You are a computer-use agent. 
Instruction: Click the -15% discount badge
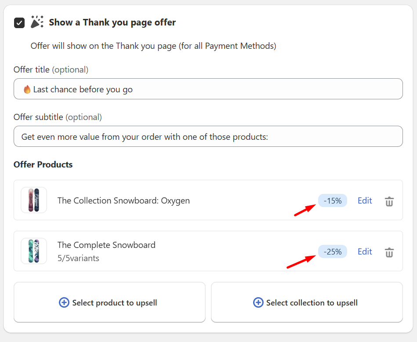pyautogui.click(x=333, y=200)
